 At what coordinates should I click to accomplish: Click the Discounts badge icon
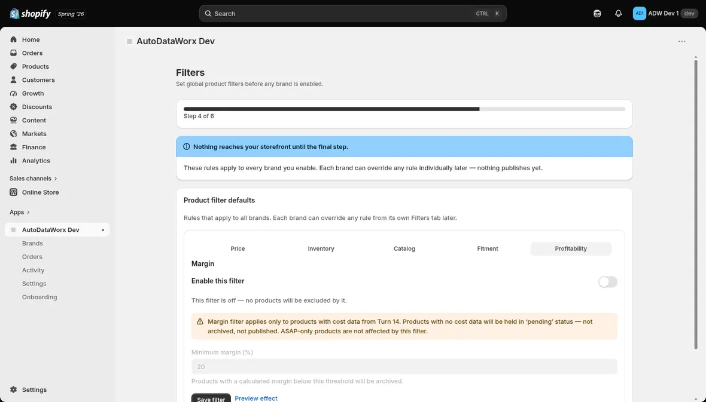coord(14,107)
